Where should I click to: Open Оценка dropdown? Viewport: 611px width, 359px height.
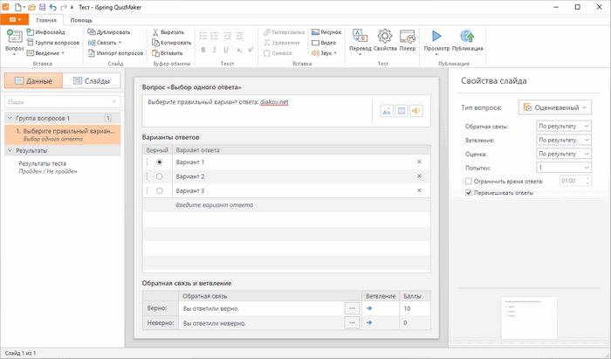pos(564,154)
